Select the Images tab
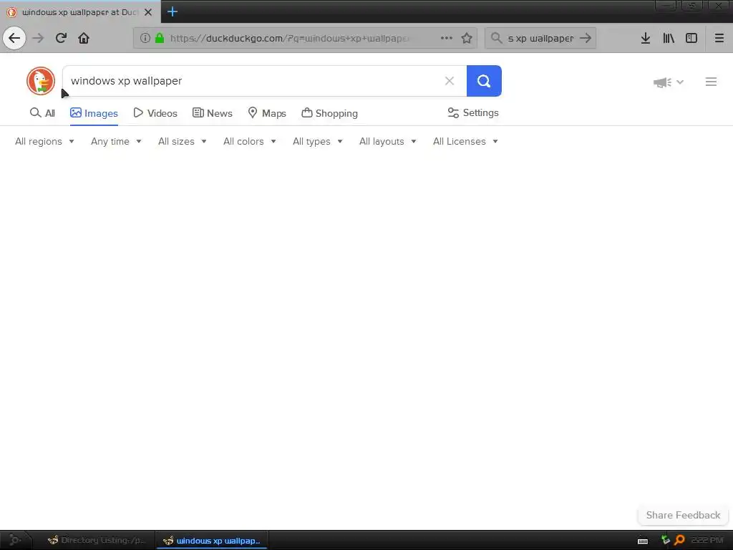 [x=94, y=113]
